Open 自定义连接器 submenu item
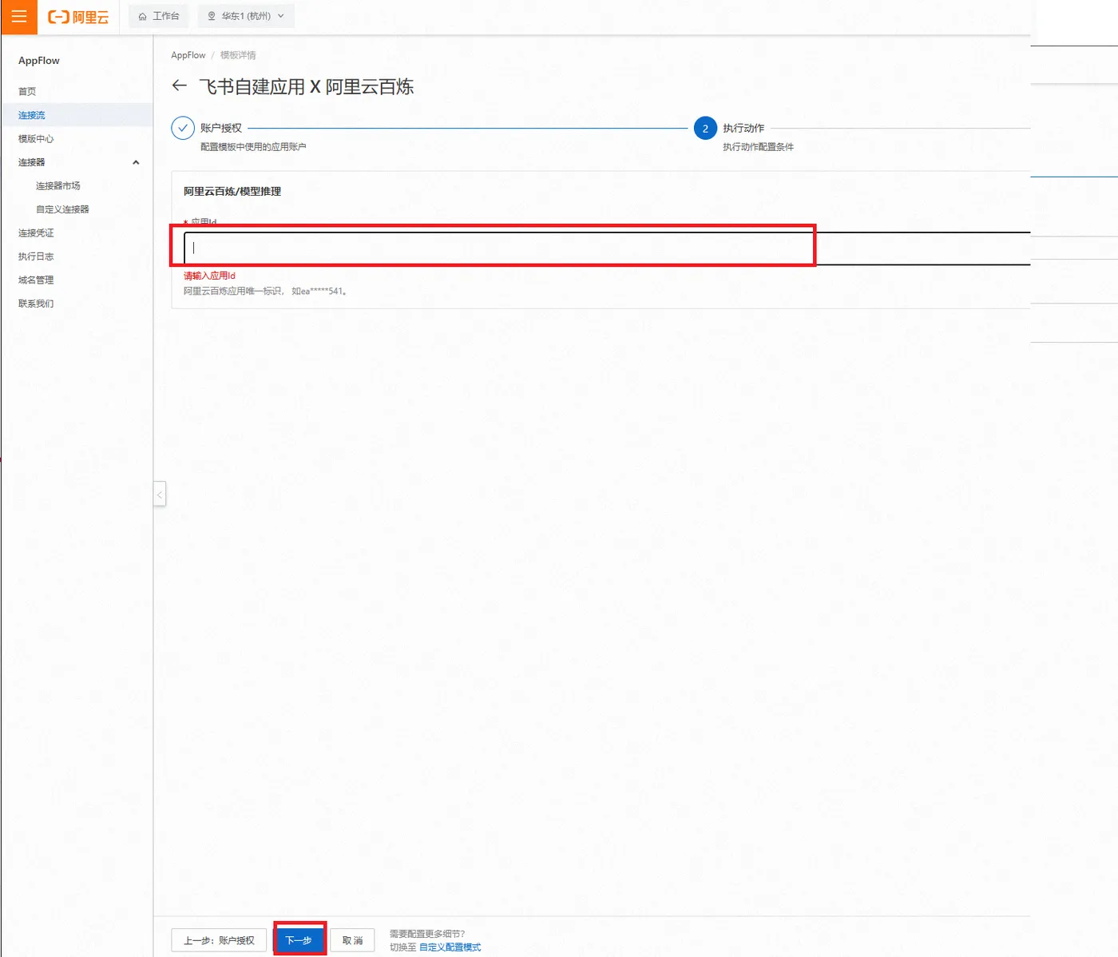Image resolution: width=1118 pixels, height=957 pixels. (x=62, y=209)
